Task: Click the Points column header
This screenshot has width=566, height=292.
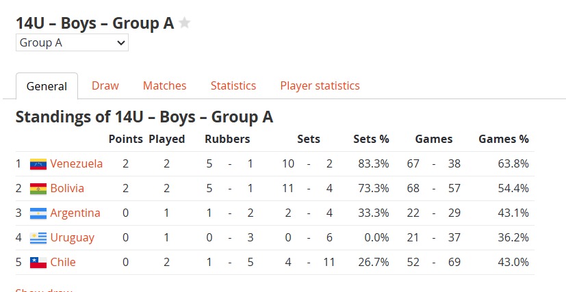Action: click(126, 139)
